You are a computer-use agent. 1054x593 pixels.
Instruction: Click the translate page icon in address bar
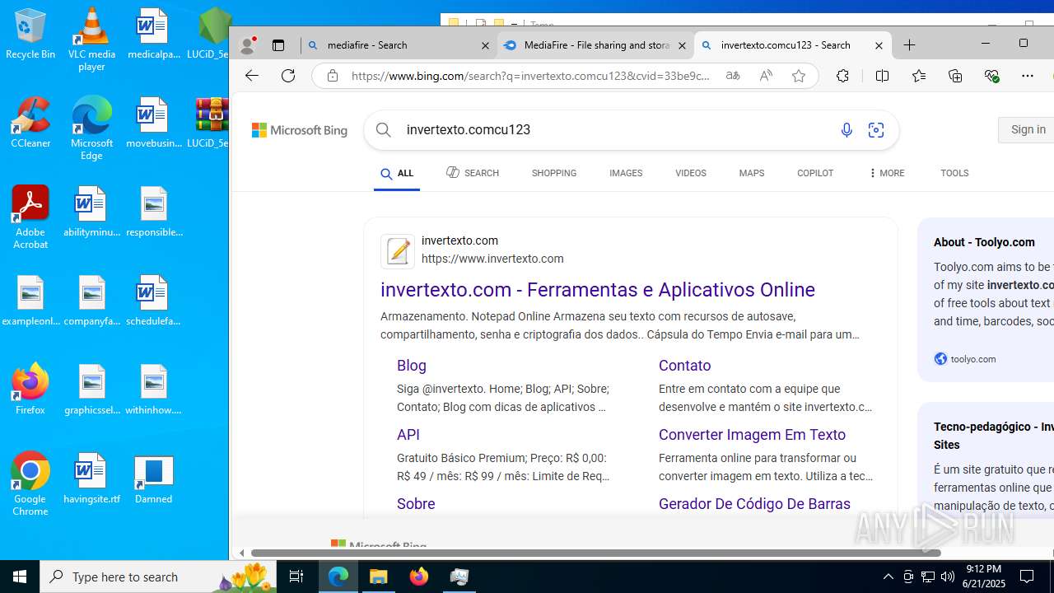tap(732, 76)
